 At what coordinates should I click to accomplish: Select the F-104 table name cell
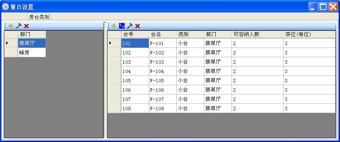point(163,71)
